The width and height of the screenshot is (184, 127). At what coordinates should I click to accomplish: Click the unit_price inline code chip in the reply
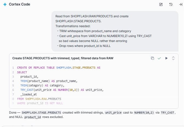(113, 113)
